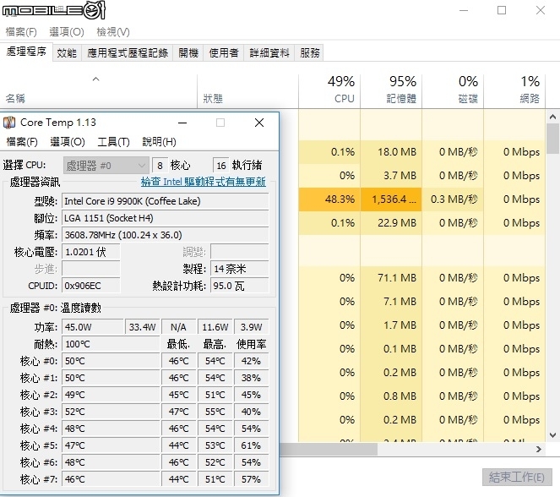Click the 11.6W power reading
This screenshot has height=497, width=560.
(215, 327)
